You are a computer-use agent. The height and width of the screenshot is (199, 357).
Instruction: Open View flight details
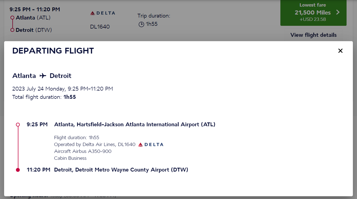[313, 35]
